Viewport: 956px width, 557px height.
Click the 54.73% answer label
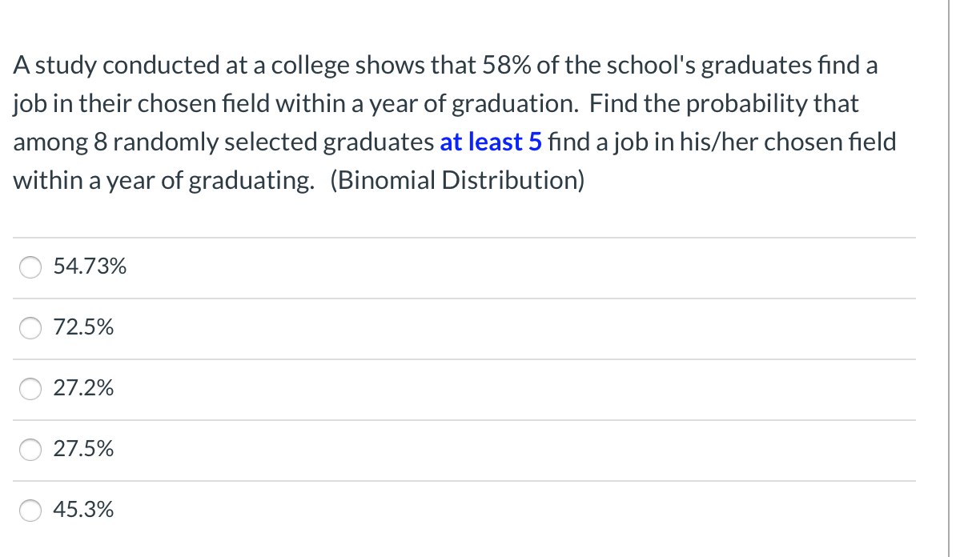coord(90,266)
